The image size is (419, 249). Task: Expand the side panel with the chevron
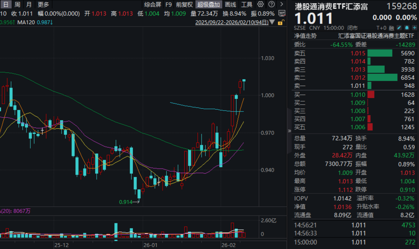point(289,131)
